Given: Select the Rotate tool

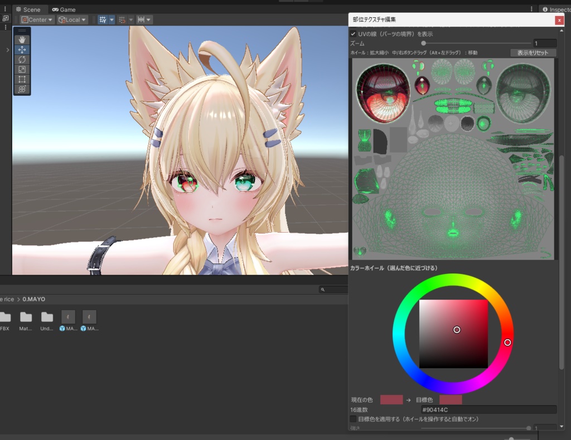Looking at the screenshot, I should (22, 59).
